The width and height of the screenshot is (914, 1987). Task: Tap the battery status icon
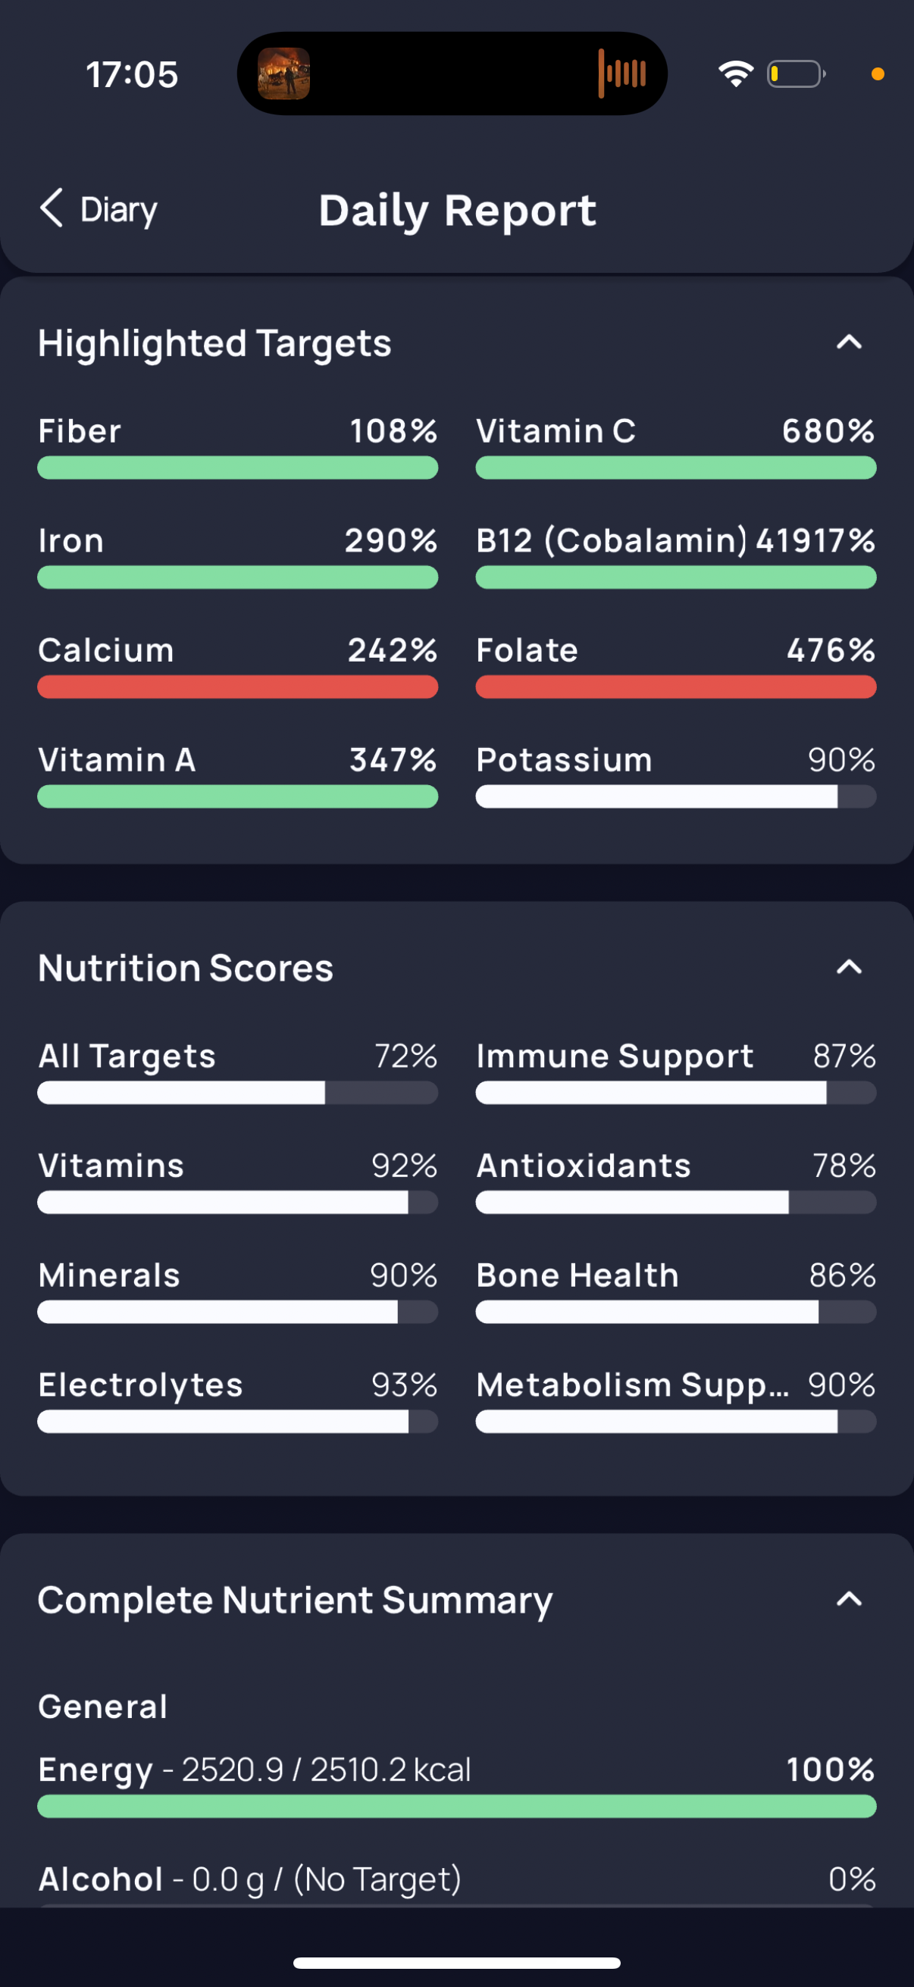[796, 74]
